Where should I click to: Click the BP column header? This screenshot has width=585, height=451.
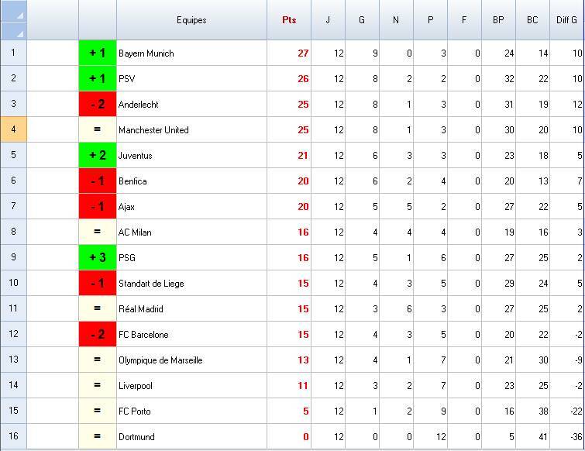498,20
